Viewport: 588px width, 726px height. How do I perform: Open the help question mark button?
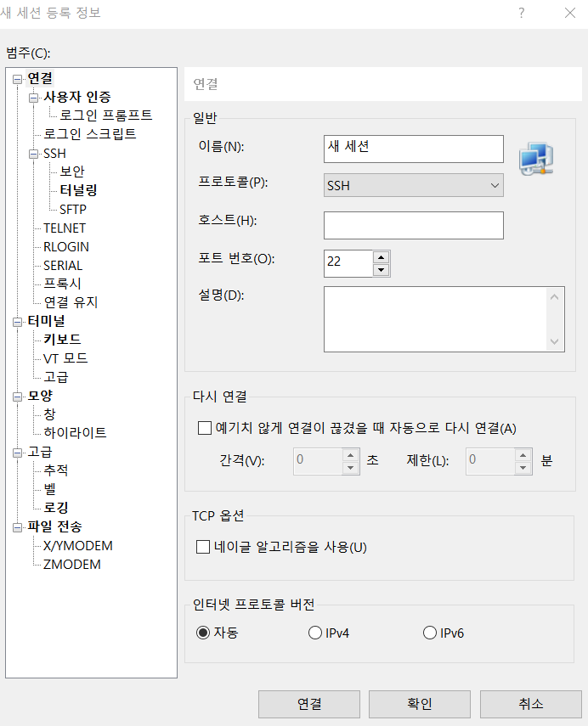[x=522, y=13]
